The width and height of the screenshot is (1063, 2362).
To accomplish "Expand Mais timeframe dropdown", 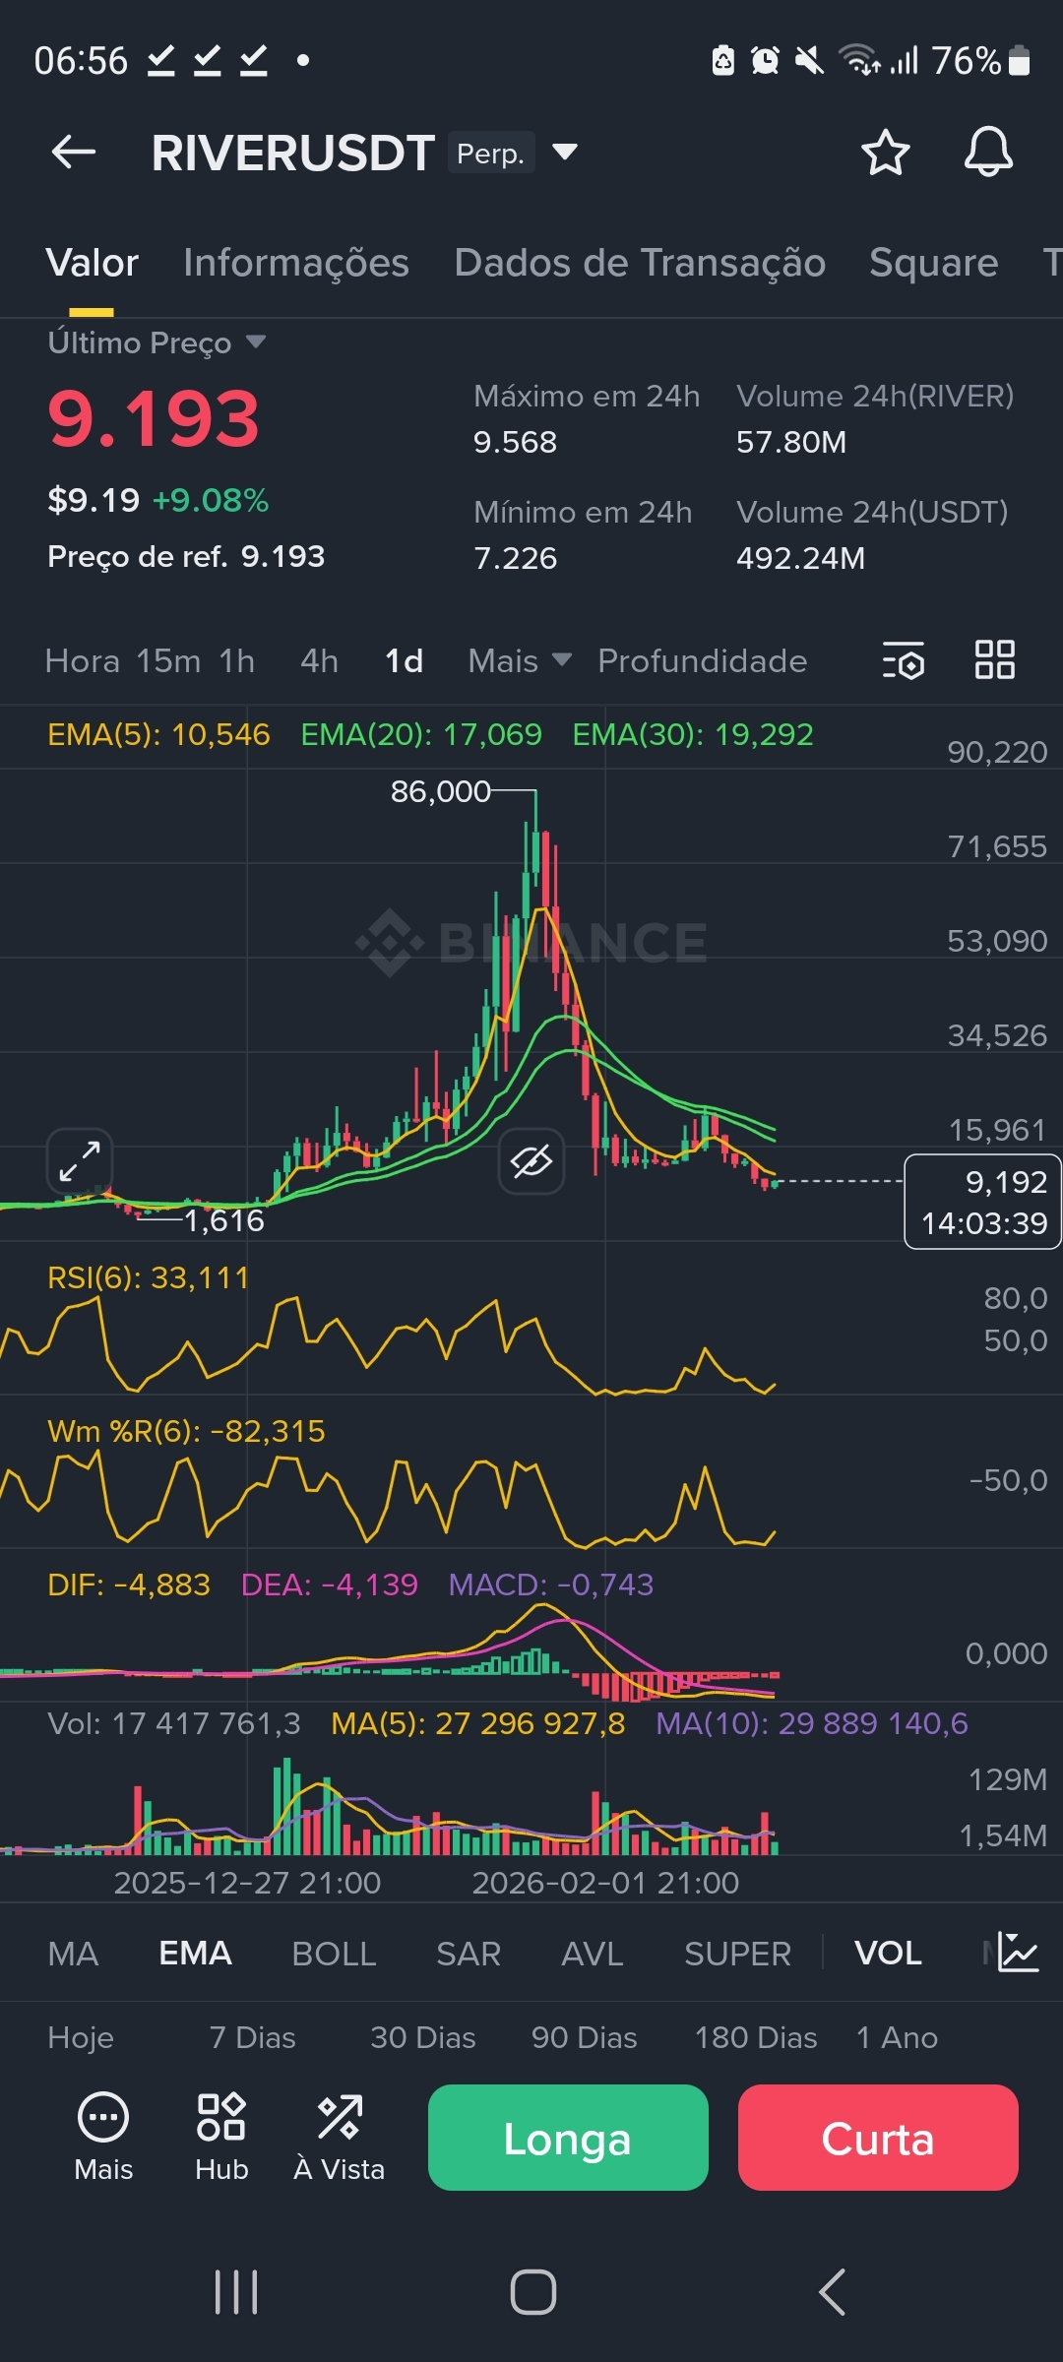I will click(520, 660).
